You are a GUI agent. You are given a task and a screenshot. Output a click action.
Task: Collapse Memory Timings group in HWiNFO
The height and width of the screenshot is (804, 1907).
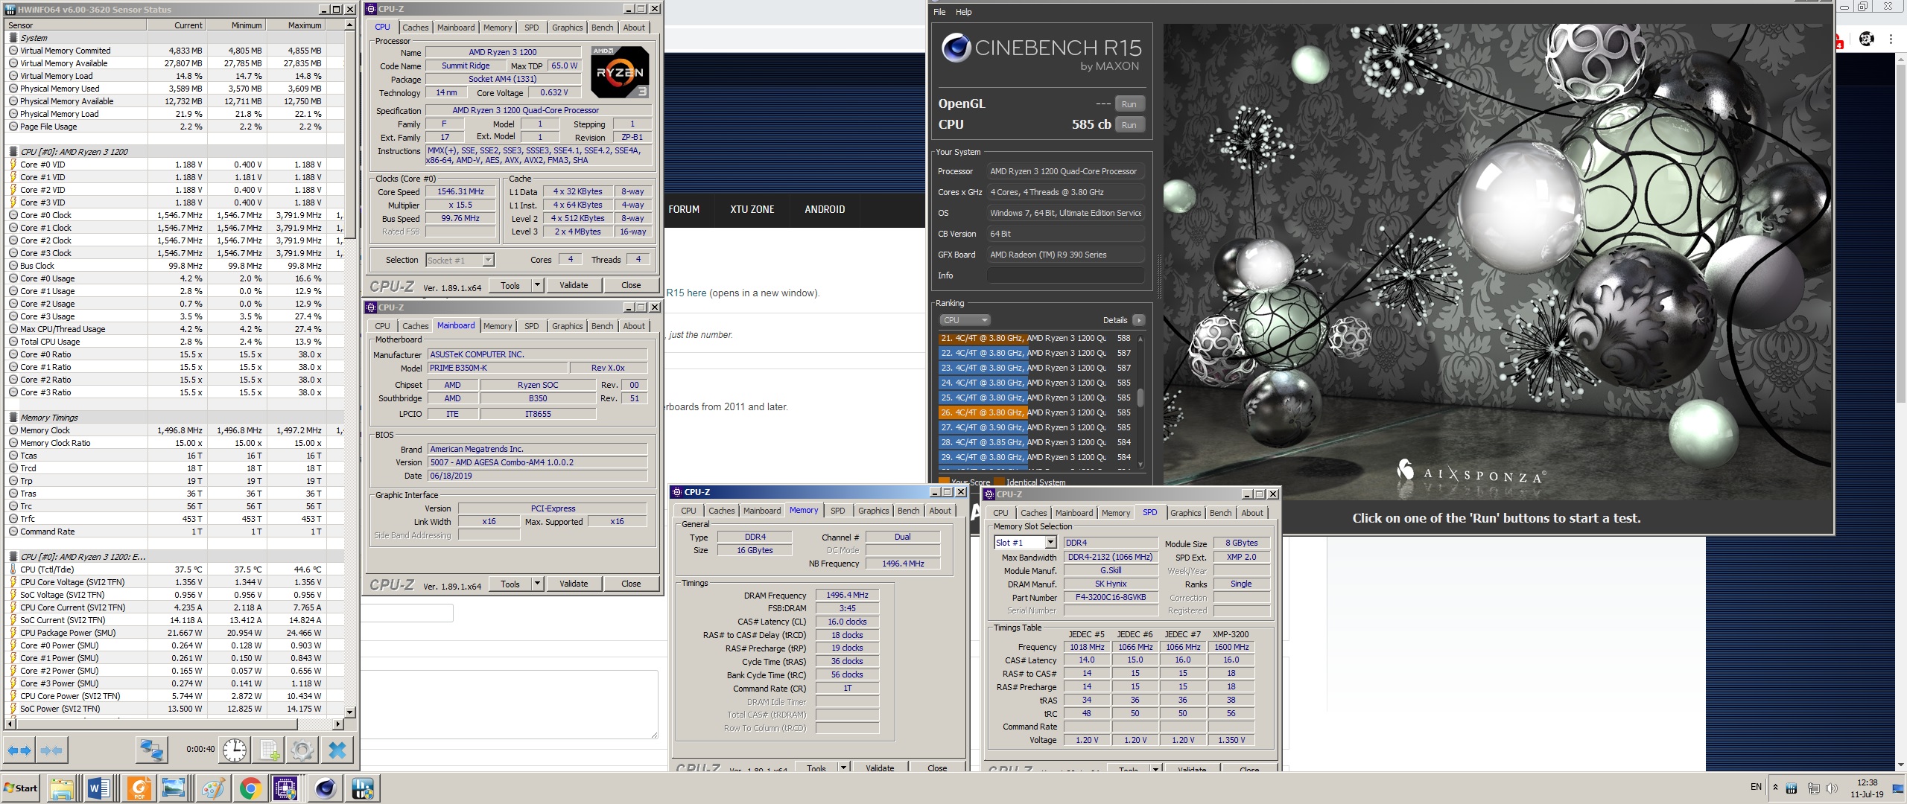point(13,418)
